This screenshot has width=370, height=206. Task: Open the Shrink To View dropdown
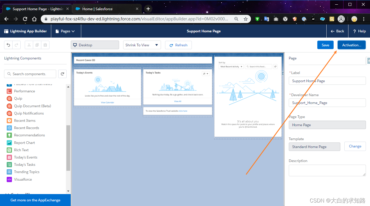(142, 45)
